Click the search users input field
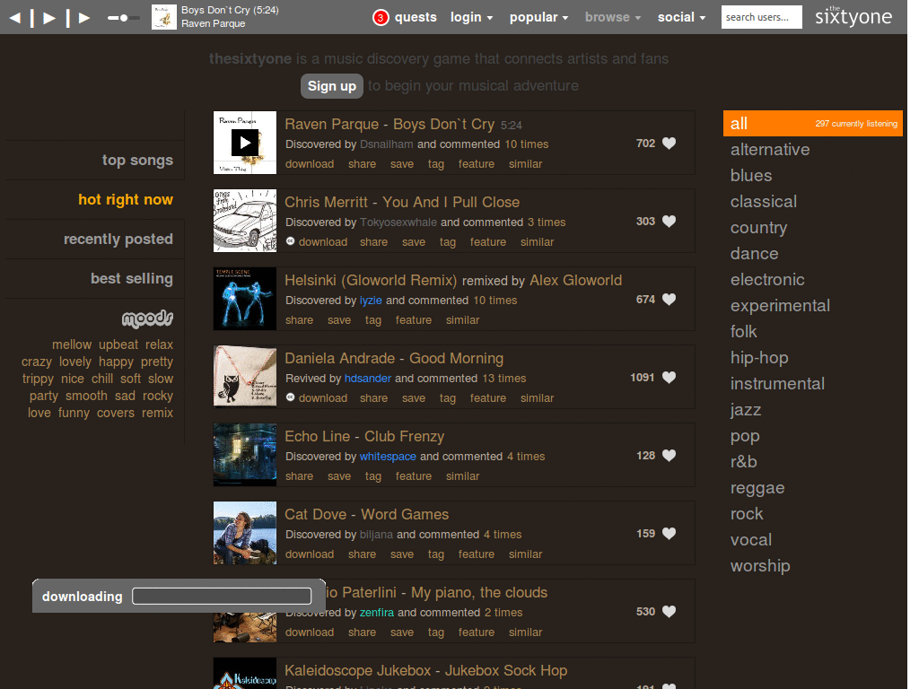 point(761,17)
